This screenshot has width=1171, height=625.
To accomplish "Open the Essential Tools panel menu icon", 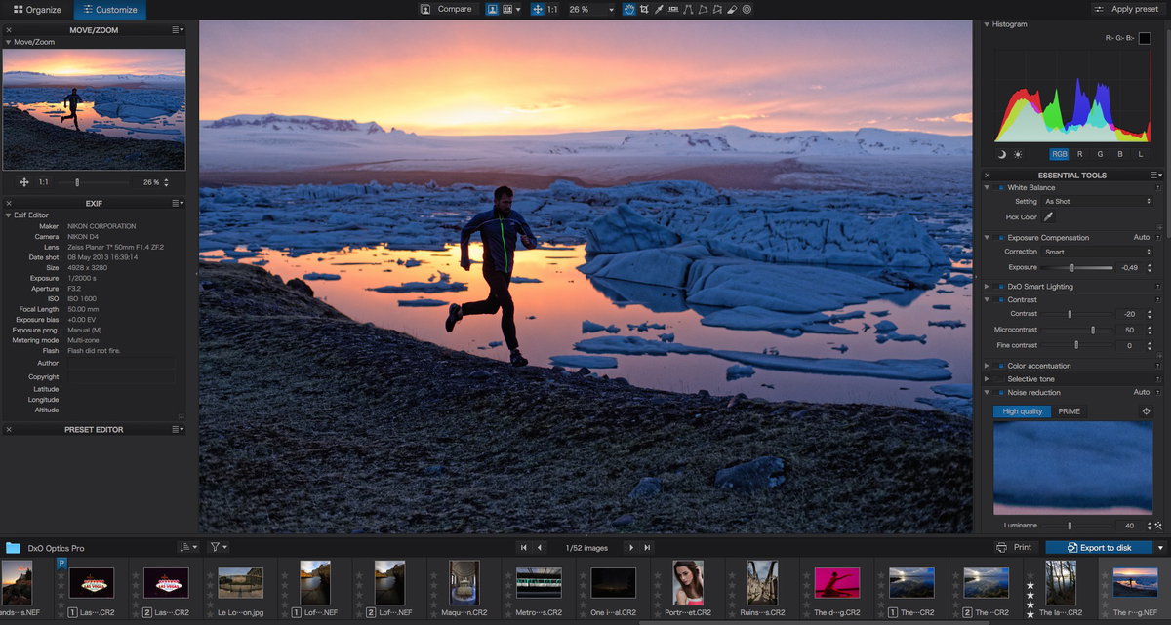I will [1156, 176].
